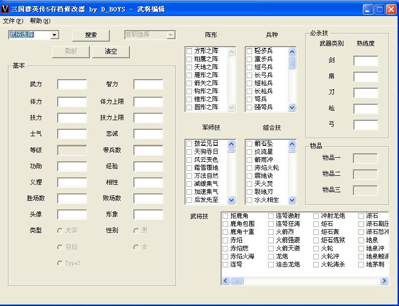Focus the 剑 proficiency input field
The width and height of the screenshot is (399, 306).
coord(365,61)
